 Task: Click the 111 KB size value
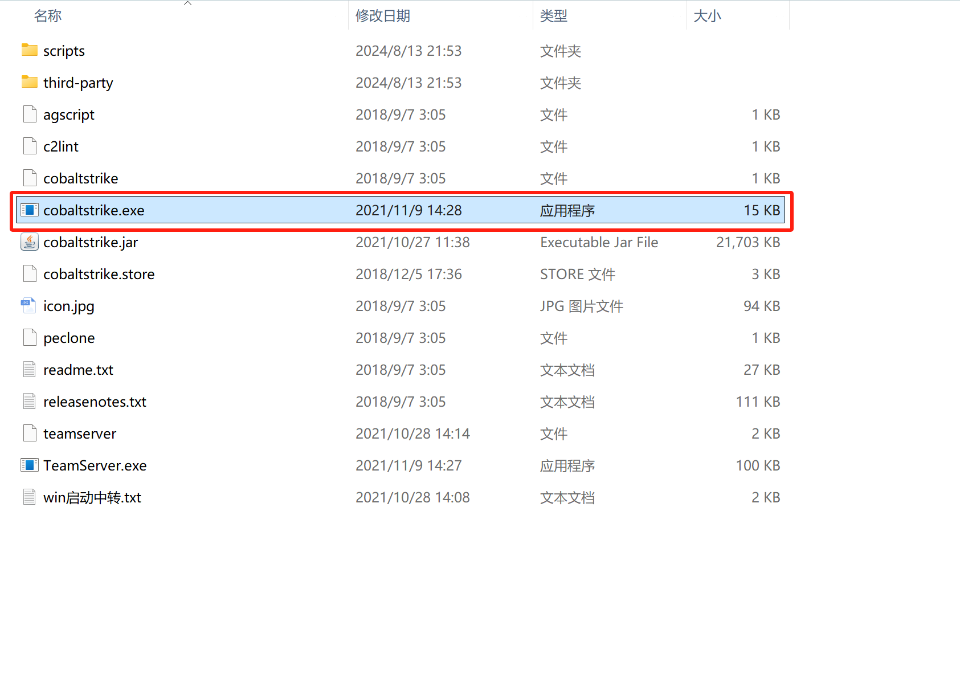click(x=758, y=402)
